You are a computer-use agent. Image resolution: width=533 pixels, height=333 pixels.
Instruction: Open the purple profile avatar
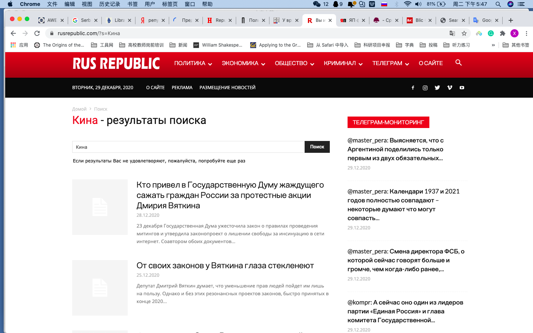(x=514, y=33)
